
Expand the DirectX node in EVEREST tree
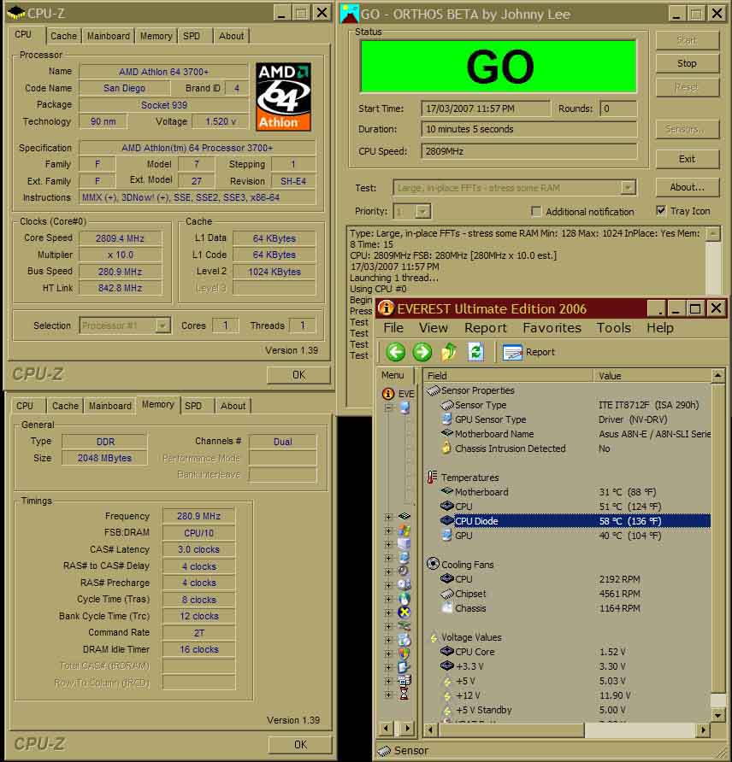(388, 613)
